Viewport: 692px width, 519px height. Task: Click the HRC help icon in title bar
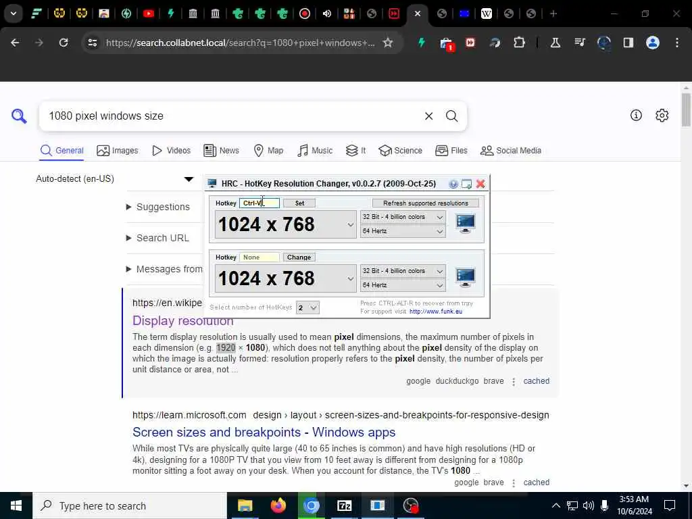pyautogui.click(x=453, y=184)
